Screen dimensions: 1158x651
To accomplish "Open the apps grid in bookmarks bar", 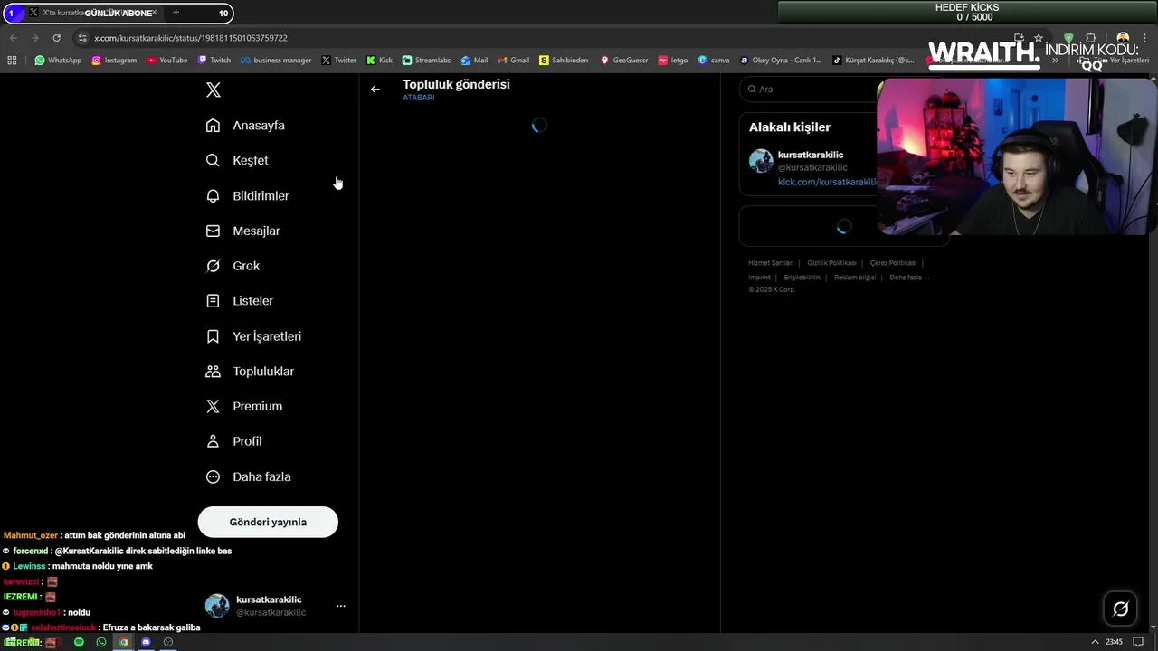I will point(12,61).
